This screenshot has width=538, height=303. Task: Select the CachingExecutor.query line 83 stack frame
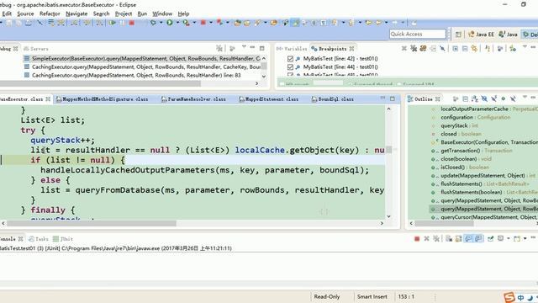133,75
